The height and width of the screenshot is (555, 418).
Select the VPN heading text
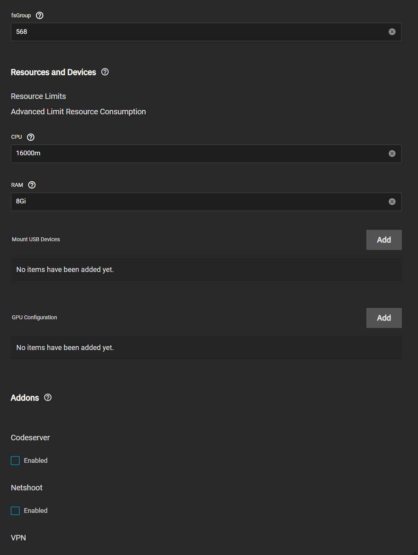pos(19,538)
